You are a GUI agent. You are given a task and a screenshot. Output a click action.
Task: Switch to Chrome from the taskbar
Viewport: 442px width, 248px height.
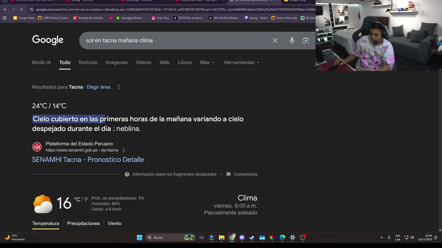click(232, 237)
